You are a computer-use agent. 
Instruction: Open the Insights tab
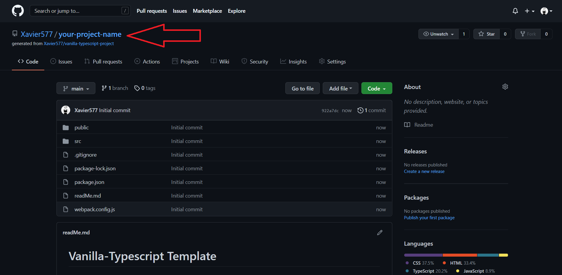293,61
